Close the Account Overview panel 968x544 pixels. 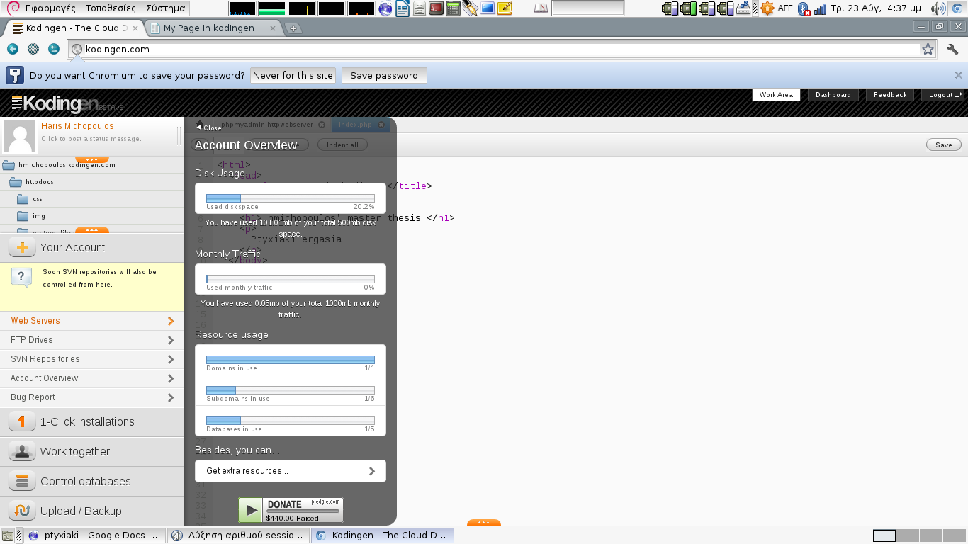coord(209,127)
